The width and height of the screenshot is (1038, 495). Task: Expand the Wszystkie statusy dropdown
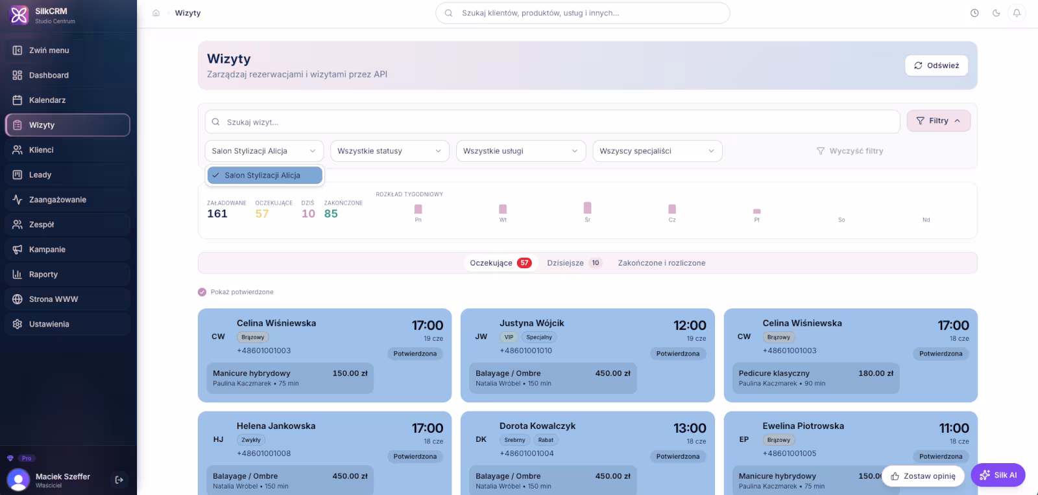tap(389, 151)
